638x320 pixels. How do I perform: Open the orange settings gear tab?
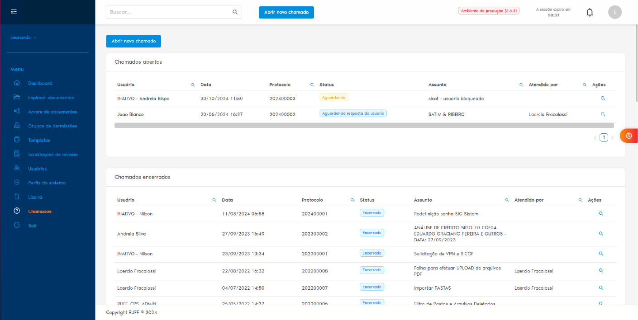pos(628,136)
